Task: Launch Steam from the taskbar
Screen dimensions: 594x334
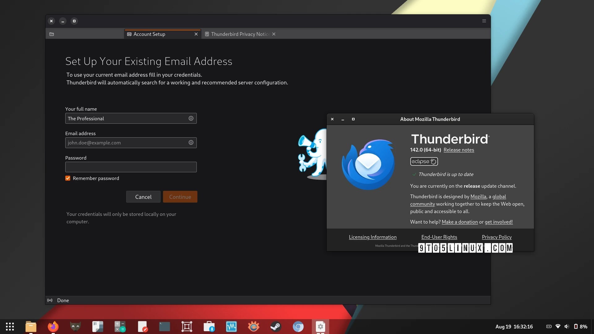Action: click(x=276, y=327)
